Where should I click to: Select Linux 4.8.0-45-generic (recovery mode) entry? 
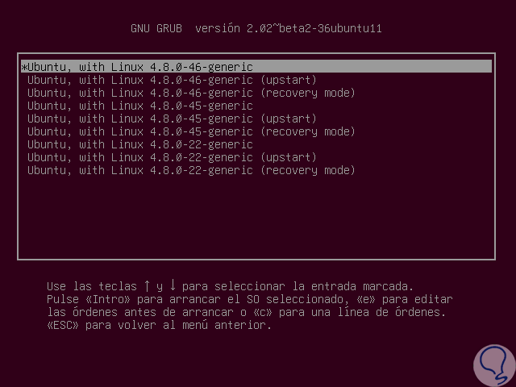(191, 131)
